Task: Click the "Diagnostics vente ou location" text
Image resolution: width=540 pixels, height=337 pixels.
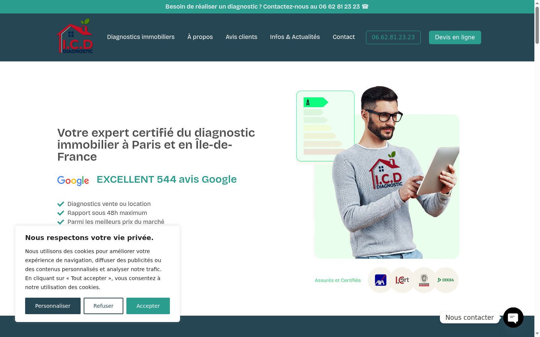Action: tap(109, 204)
